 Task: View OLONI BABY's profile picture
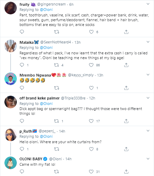[x=11, y=163]
